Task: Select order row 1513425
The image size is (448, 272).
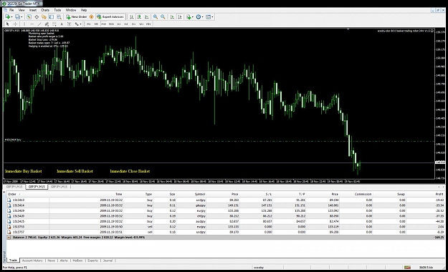Action: point(225,221)
